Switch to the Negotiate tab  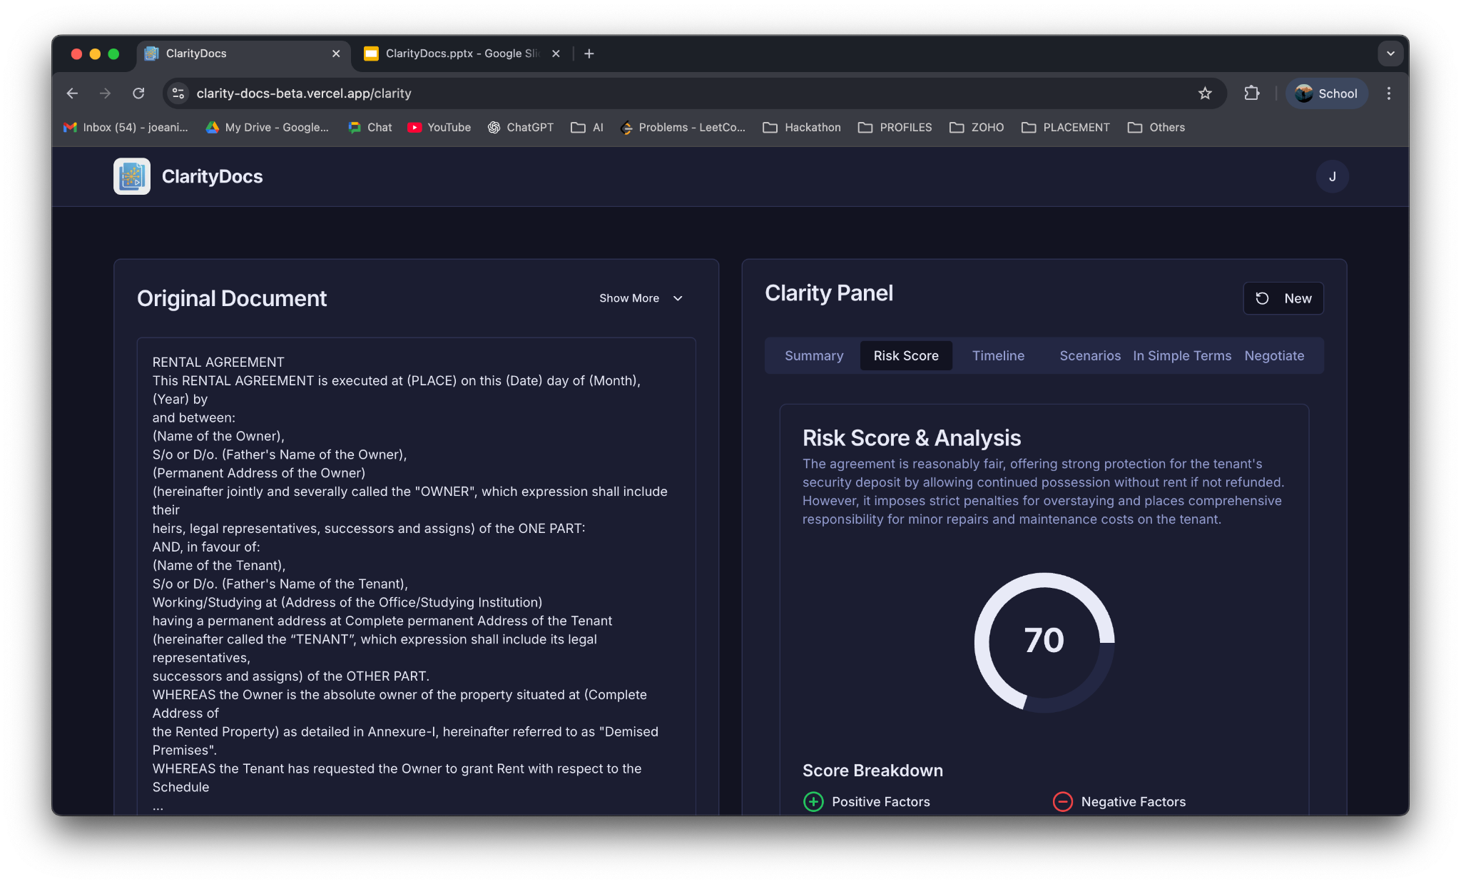1274,355
